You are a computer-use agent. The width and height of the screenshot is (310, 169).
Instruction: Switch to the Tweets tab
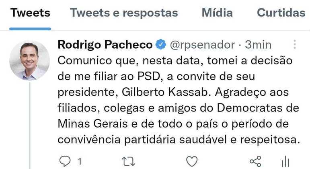pos(30,13)
